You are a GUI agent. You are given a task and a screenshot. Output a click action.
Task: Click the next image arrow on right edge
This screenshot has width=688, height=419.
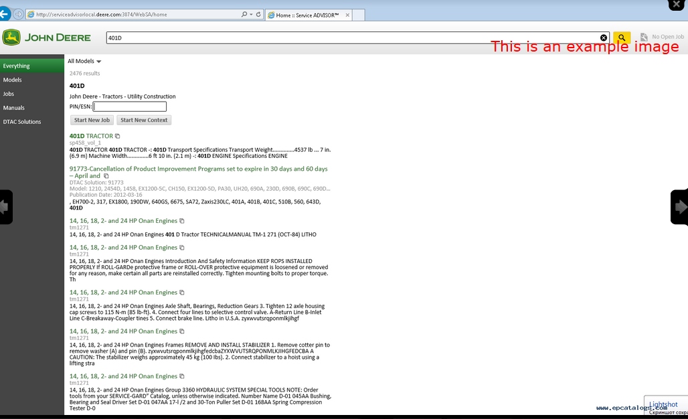point(680,207)
